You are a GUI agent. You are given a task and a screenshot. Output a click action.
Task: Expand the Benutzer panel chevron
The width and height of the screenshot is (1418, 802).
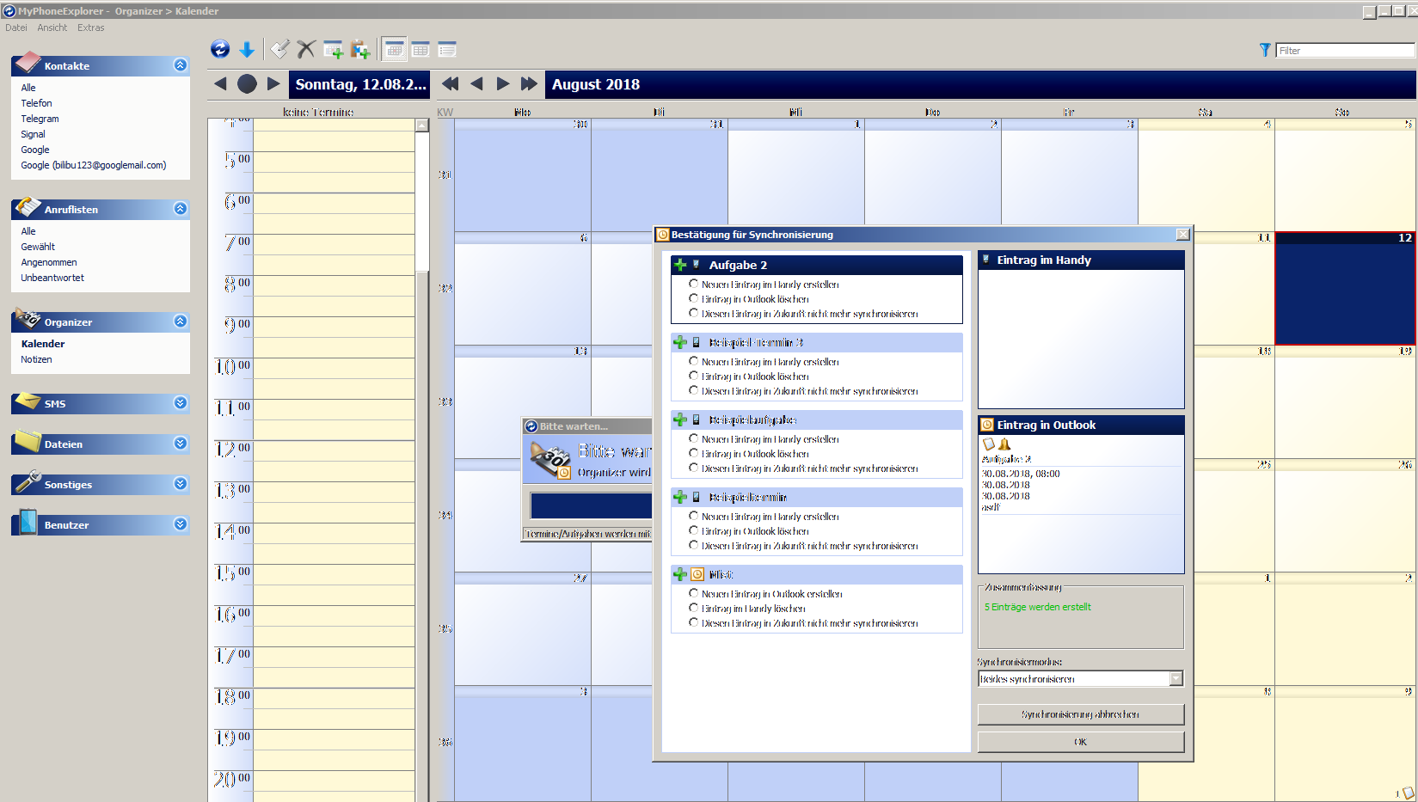pos(180,524)
